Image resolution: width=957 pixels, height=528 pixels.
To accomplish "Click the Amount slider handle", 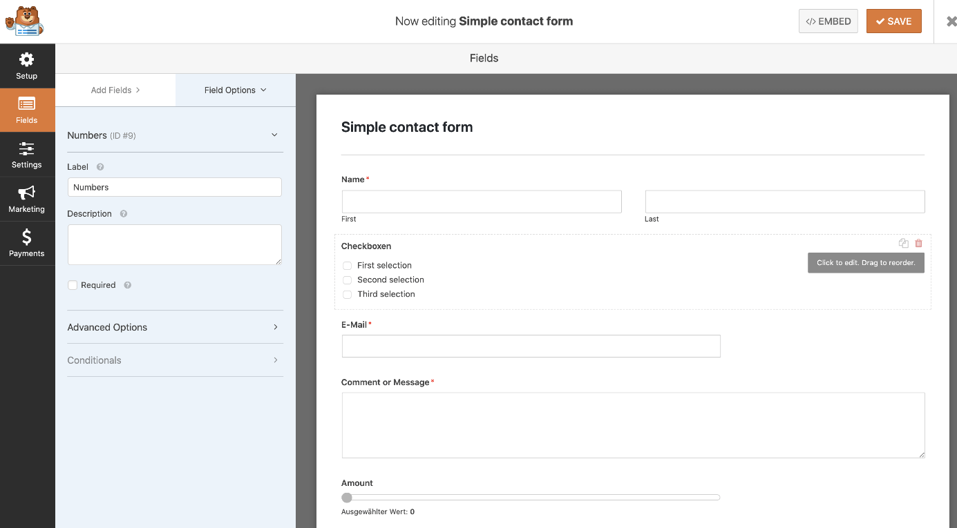I will click(x=347, y=498).
